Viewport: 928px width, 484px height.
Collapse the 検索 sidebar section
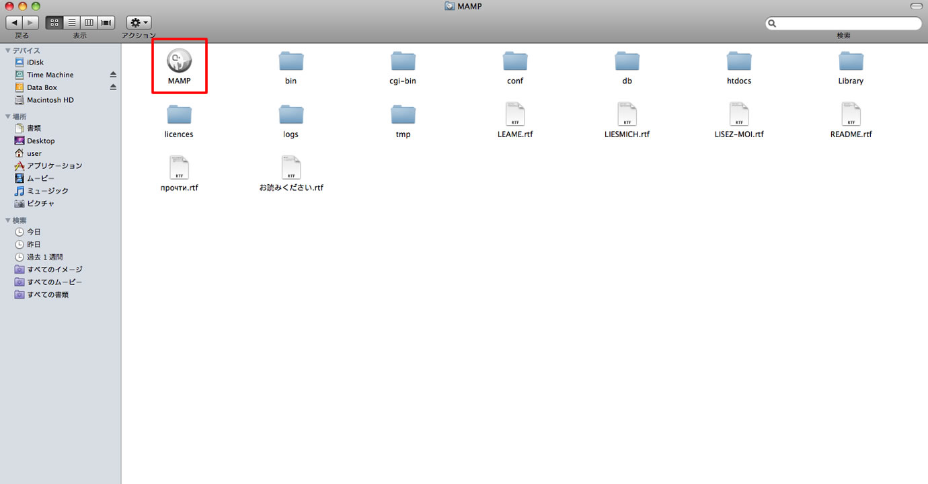[7, 220]
